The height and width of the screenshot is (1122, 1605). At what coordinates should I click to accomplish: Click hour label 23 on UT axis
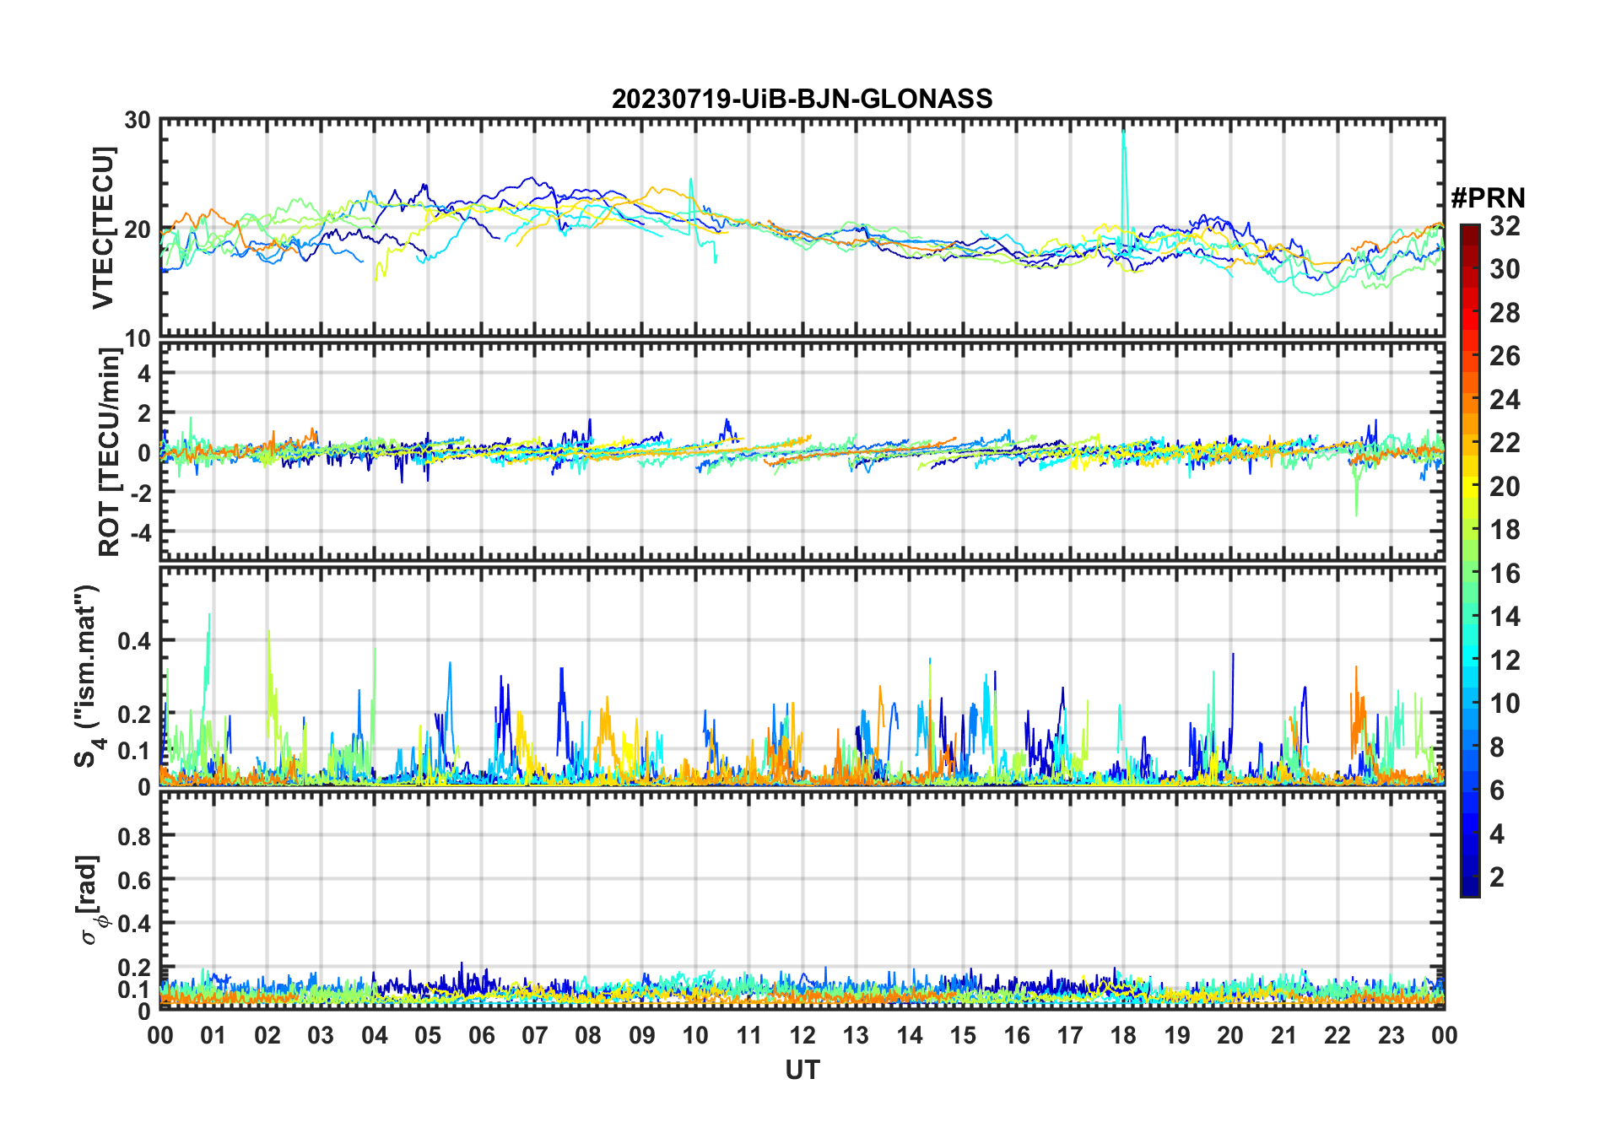1391,1035
